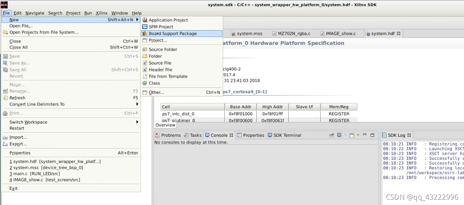Click the display selected console icon
Screen dimensions: 464x205
point(340,135)
